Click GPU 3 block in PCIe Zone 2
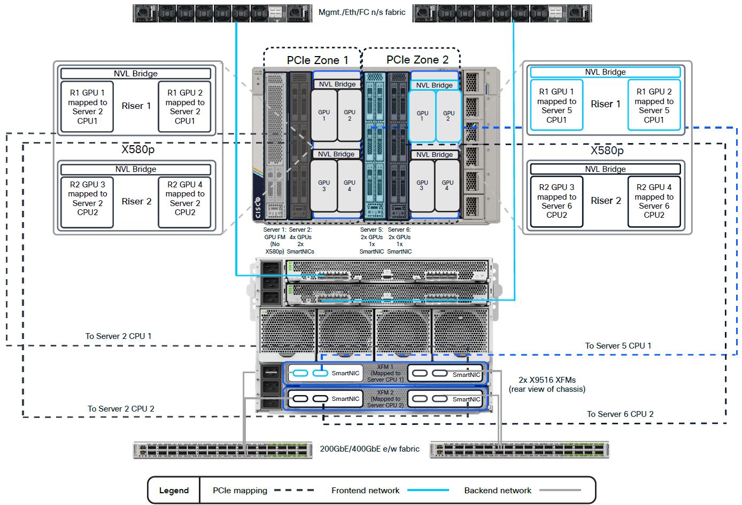The height and width of the screenshot is (505, 742). pyautogui.click(x=422, y=185)
